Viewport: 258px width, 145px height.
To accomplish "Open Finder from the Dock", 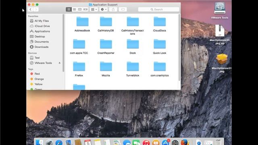I will pos(39,142).
